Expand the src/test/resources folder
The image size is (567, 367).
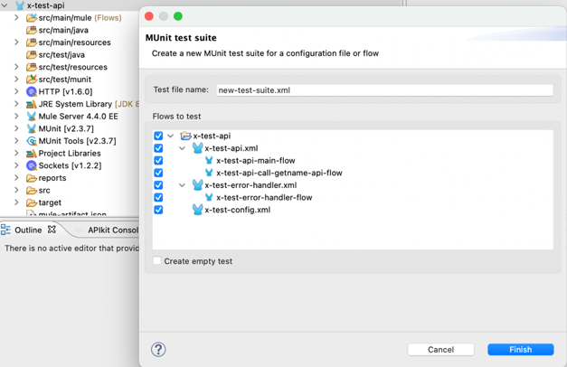16,67
